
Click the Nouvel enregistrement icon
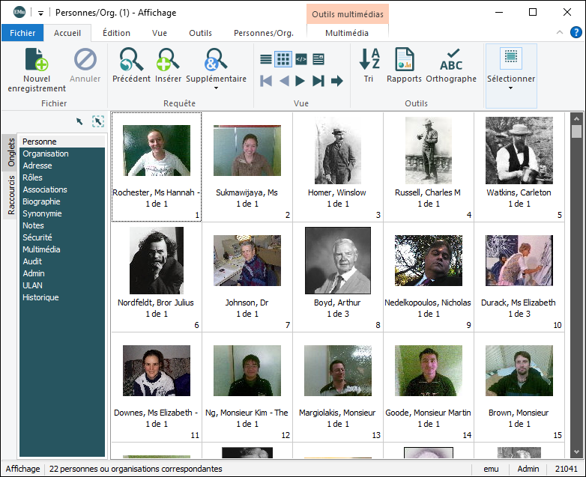click(37, 60)
